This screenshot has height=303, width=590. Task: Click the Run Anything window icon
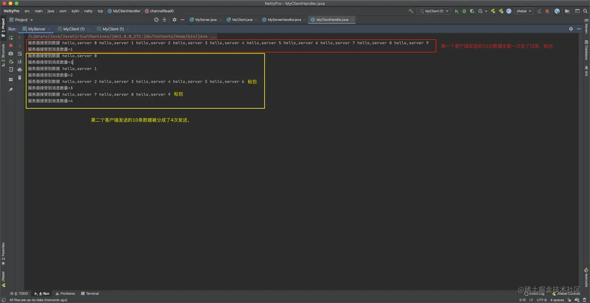pos(578,11)
